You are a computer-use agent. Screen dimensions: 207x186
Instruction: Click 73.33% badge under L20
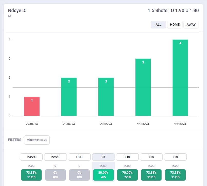click(151, 175)
